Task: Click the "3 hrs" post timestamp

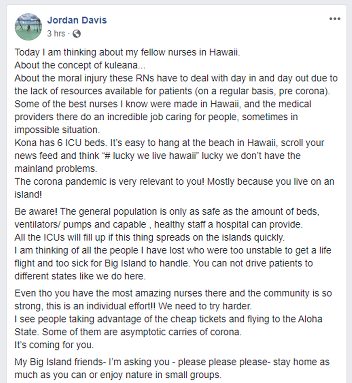Action: click(x=56, y=33)
